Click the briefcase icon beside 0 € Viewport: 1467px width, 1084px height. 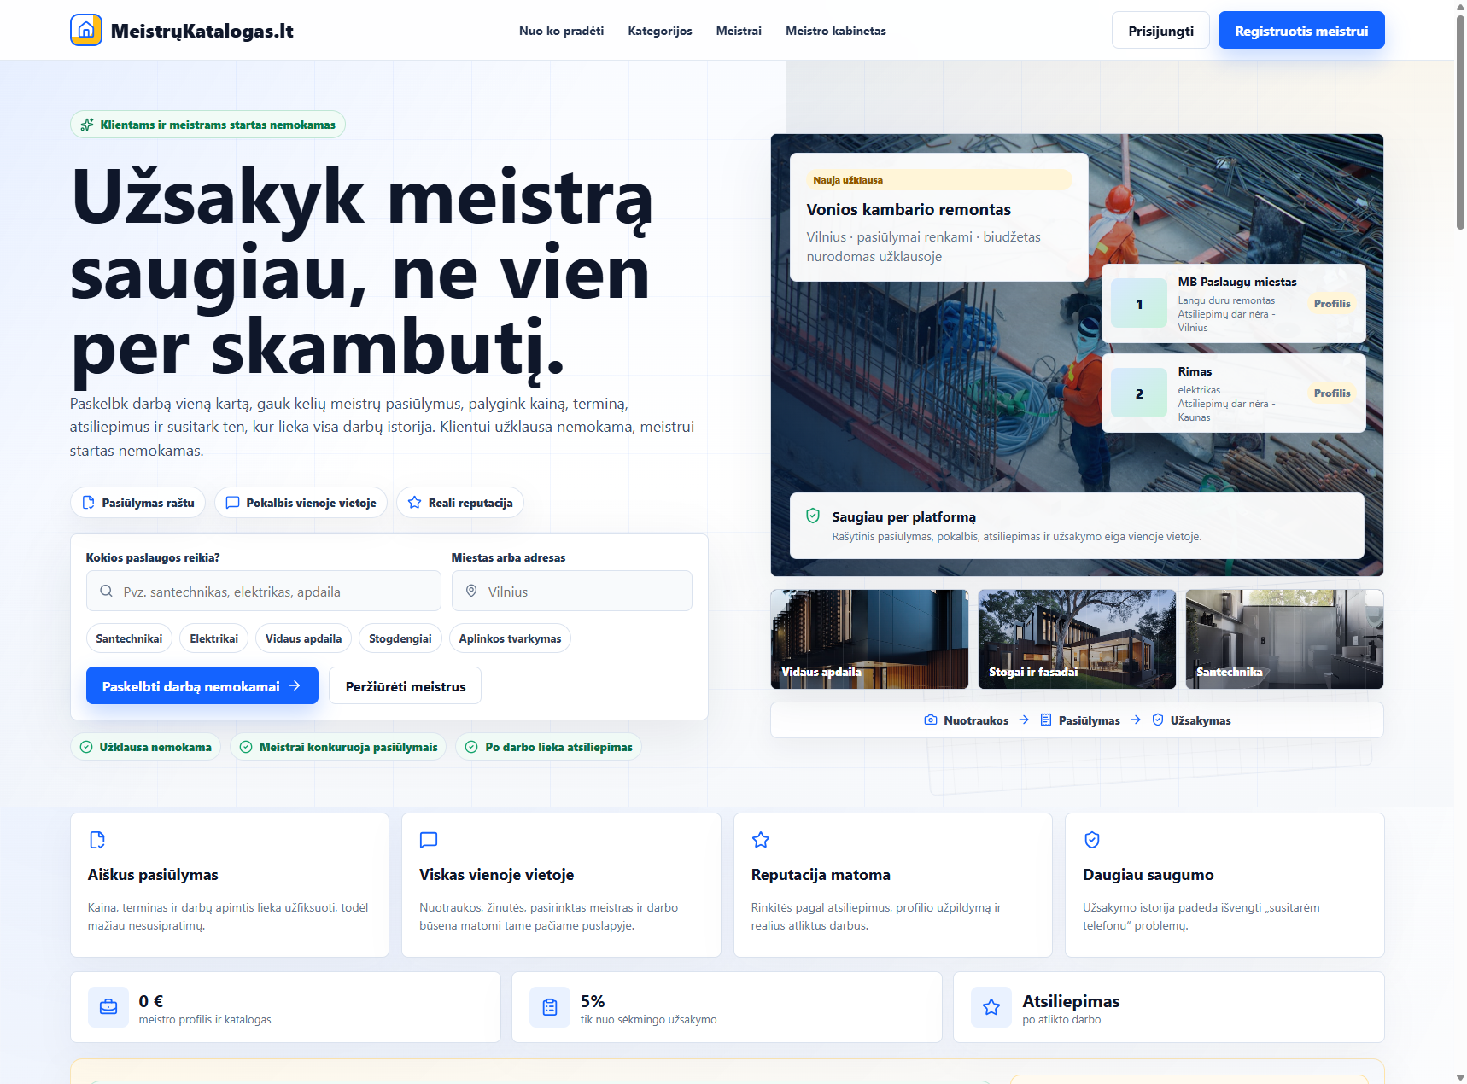click(108, 1007)
